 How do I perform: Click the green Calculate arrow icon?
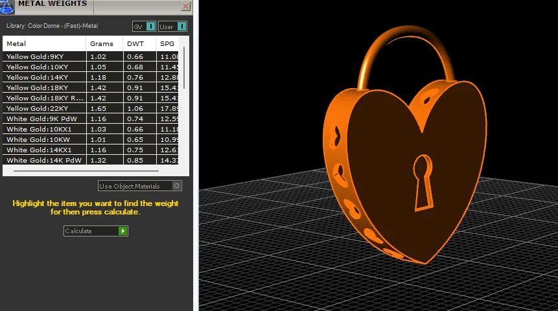tap(122, 231)
